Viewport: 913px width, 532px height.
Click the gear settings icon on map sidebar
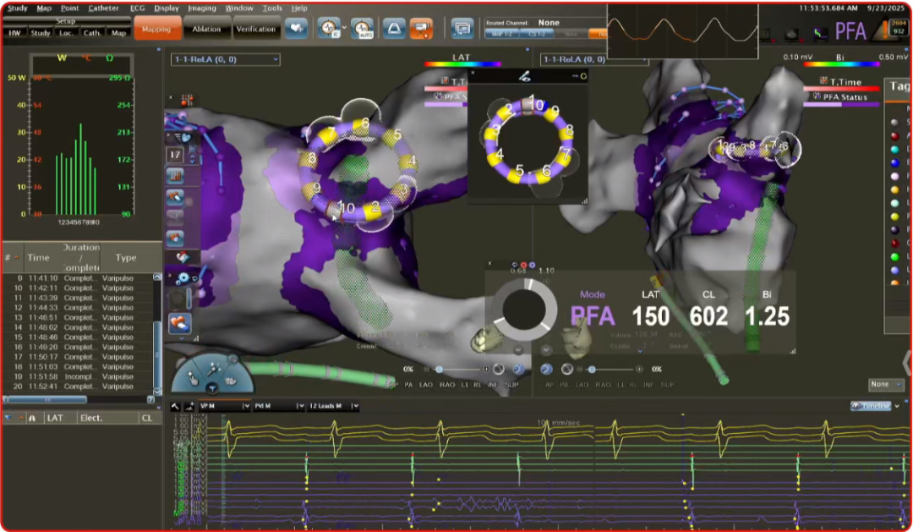[x=183, y=277]
